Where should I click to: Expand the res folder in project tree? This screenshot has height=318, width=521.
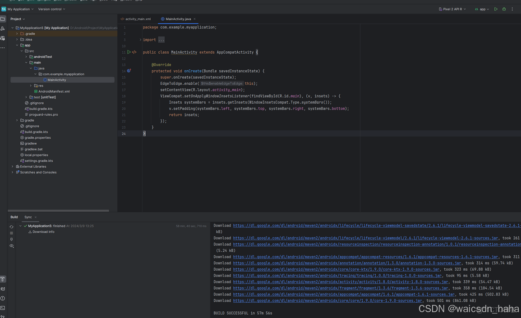31,86
